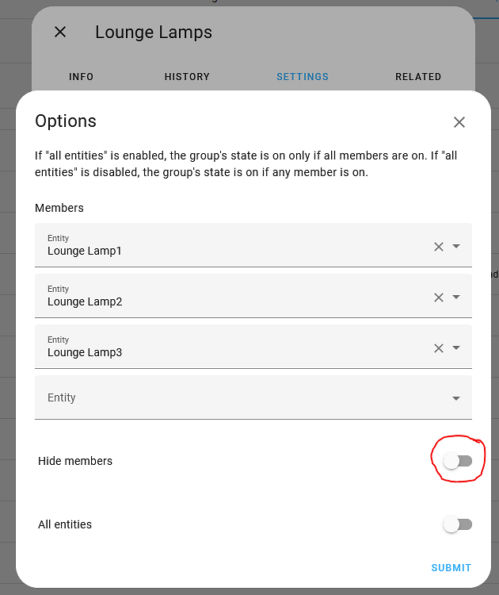Toggle the Hide members switch

click(x=457, y=461)
